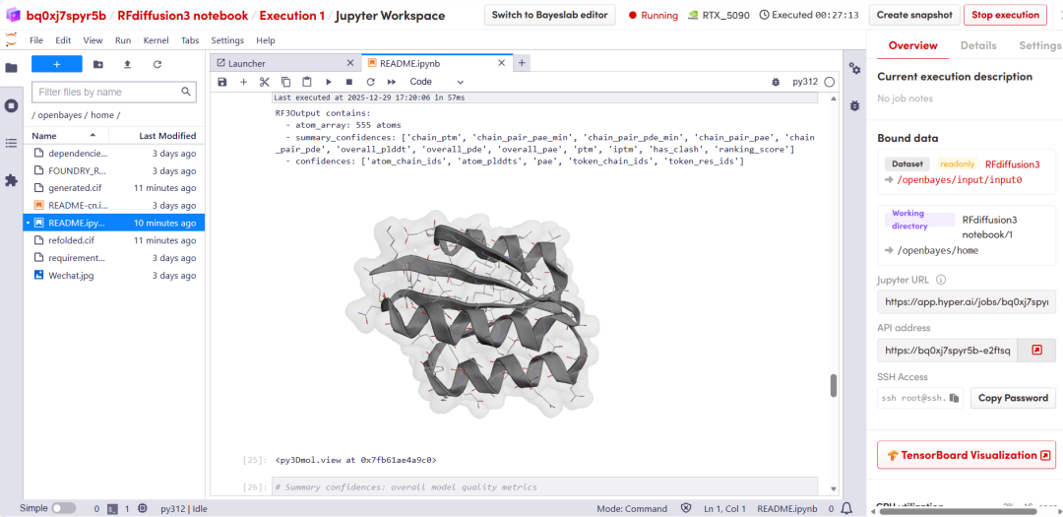The image size is (1063, 517).
Task: Click the Copy Password button
Action: click(x=1013, y=398)
